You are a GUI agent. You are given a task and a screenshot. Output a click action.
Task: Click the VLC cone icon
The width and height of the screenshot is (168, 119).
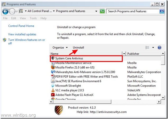coord(53,90)
